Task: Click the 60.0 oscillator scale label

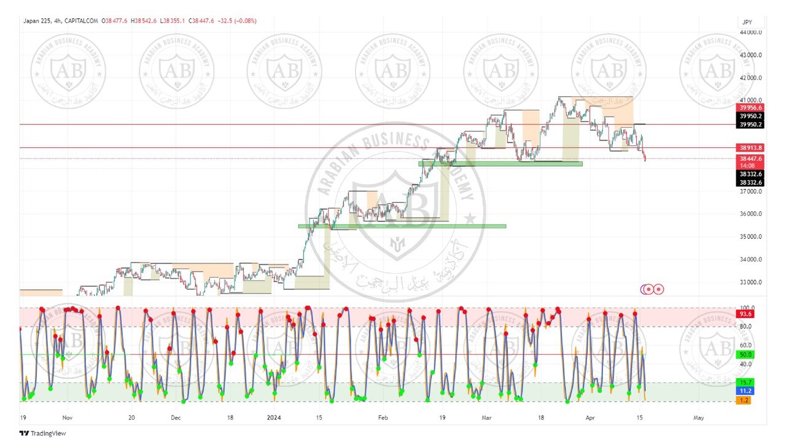Action: (745, 346)
